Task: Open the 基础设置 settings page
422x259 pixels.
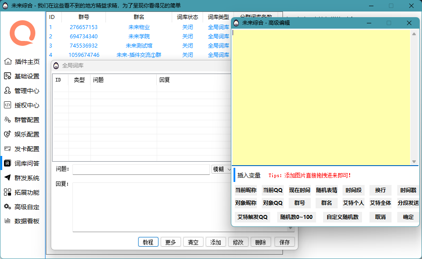Action: point(23,76)
